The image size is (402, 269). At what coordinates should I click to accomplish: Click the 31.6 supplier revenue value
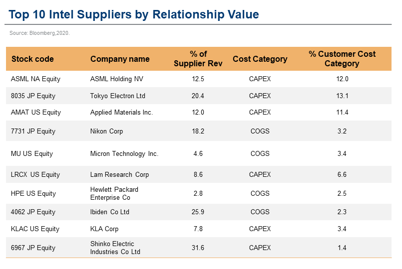pyautogui.click(x=198, y=248)
